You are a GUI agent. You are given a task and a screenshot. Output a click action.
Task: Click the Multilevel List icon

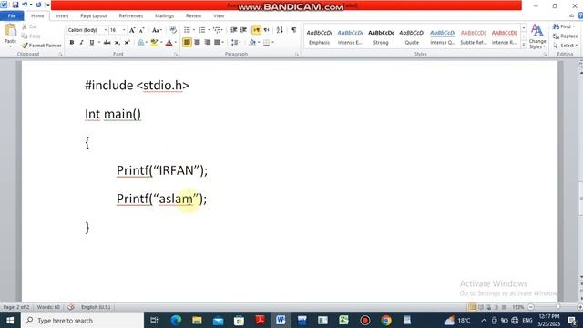[x=217, y=30]
